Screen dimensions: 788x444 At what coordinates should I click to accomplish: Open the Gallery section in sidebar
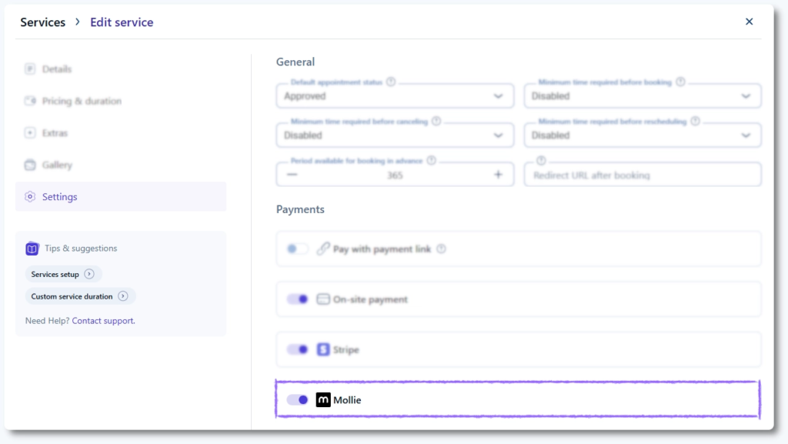click(x=57, y=165)
